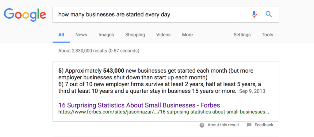Select the All results tab

[x=61, y=35]
